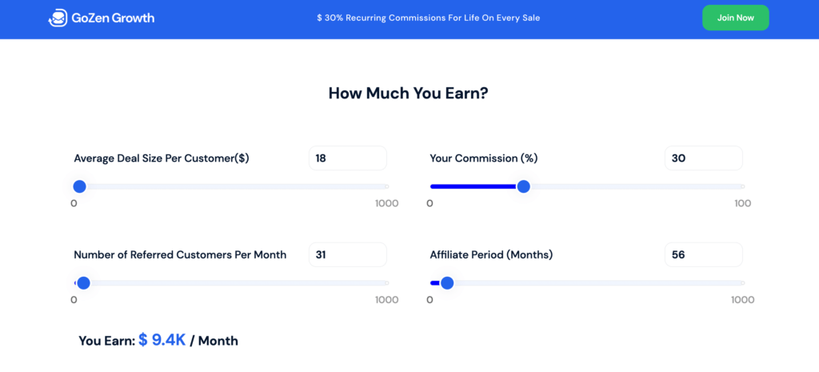819x372 pixels.
Task: Click the $ 9.4K monthly earnings value
Action: [x=162, y=340]
